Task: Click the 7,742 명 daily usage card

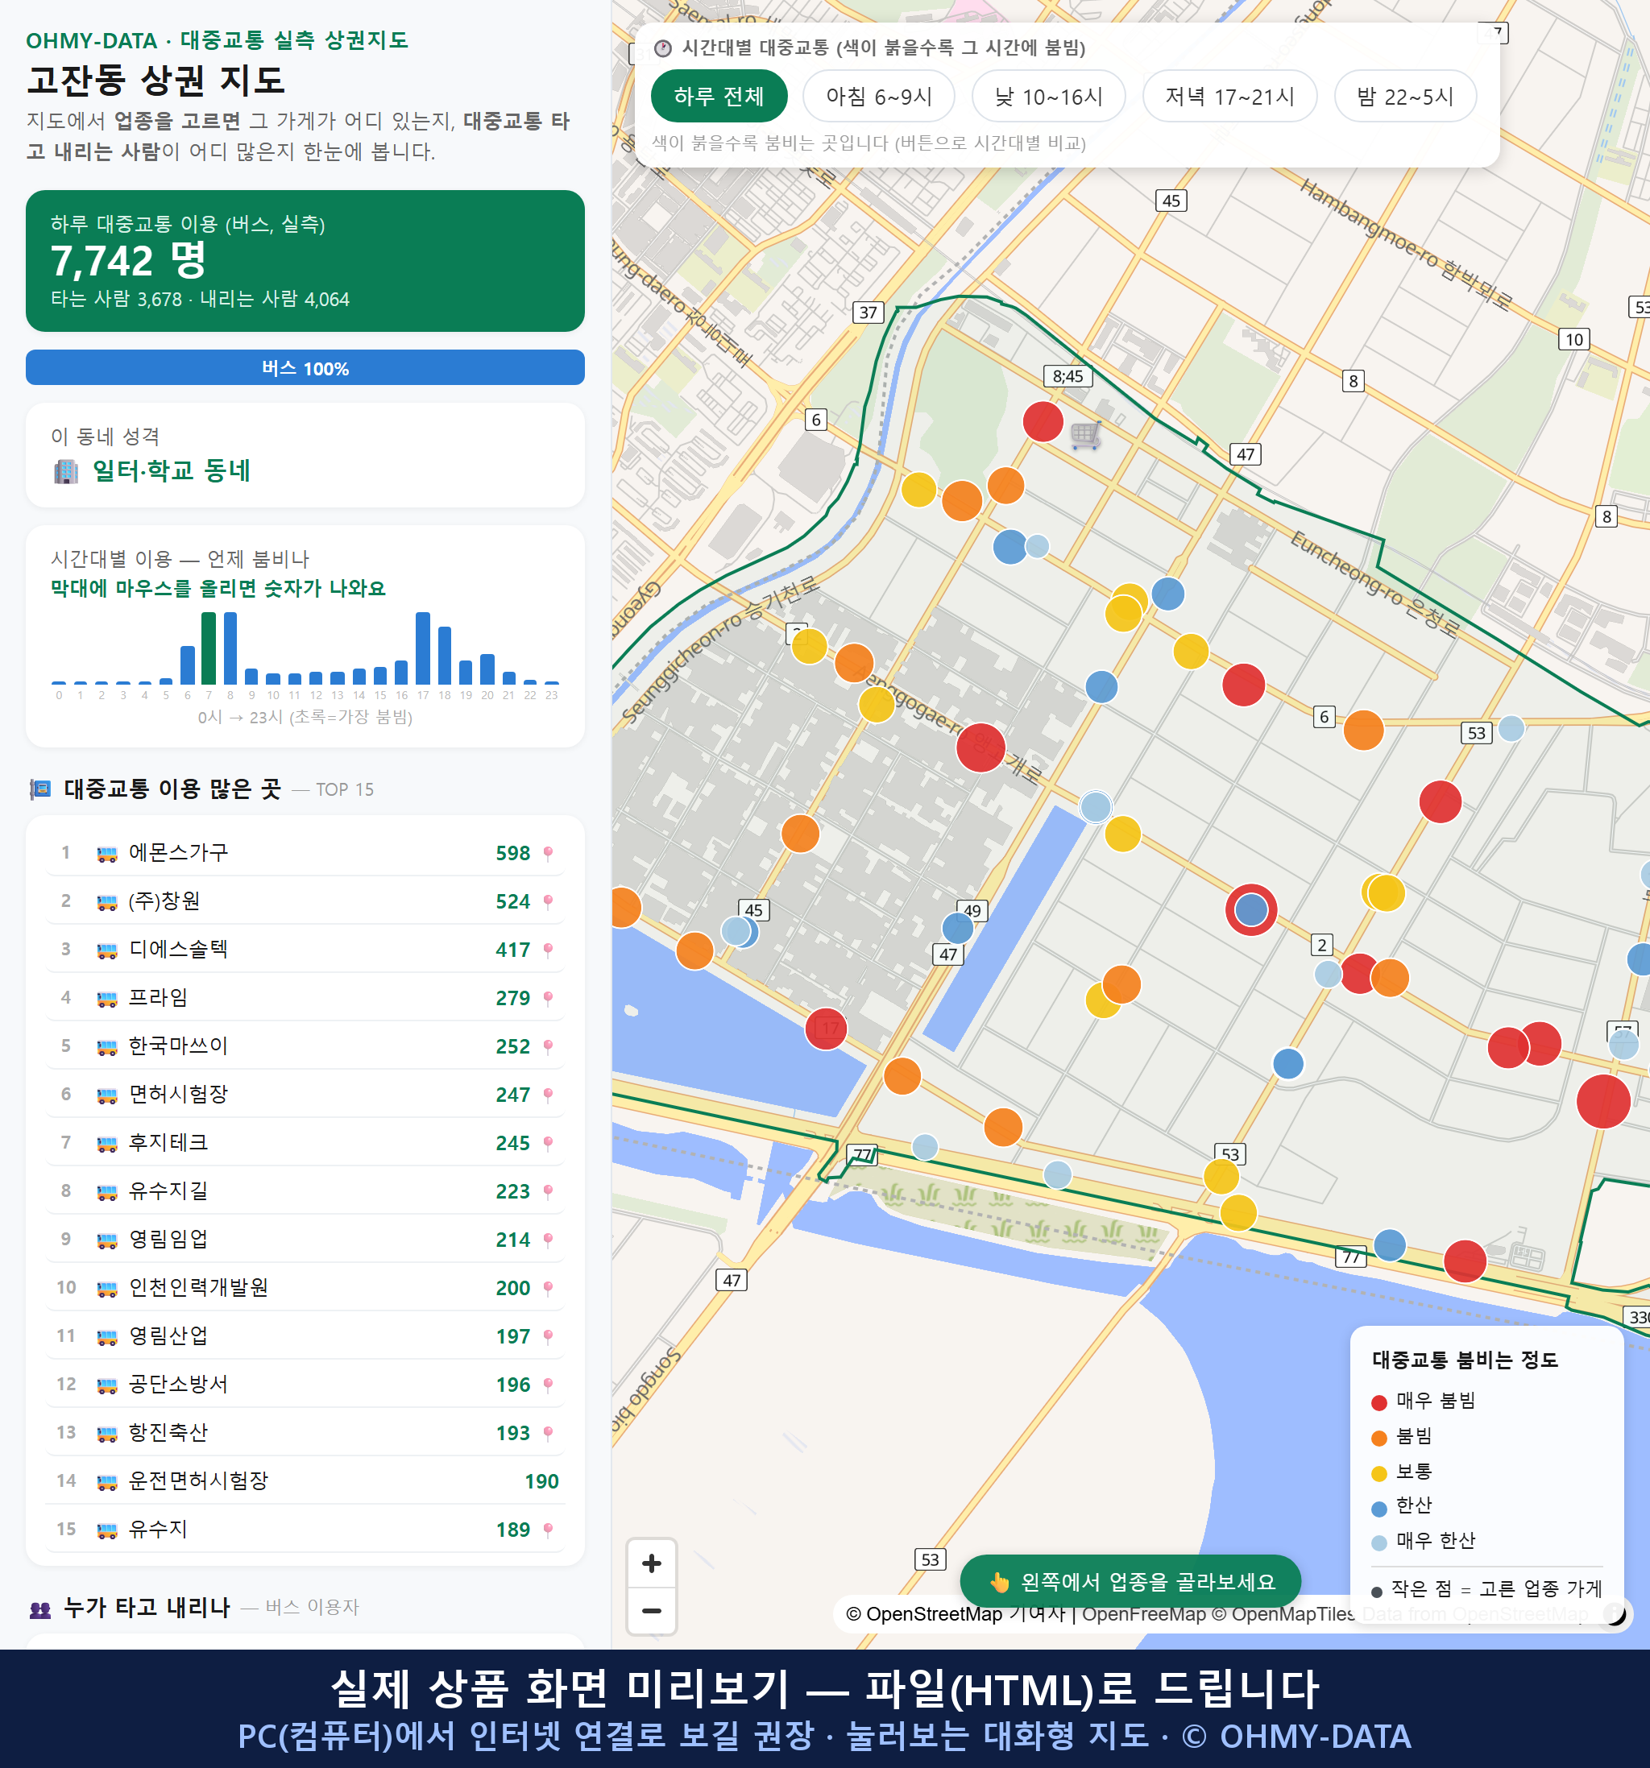Action: coord(305,261)
